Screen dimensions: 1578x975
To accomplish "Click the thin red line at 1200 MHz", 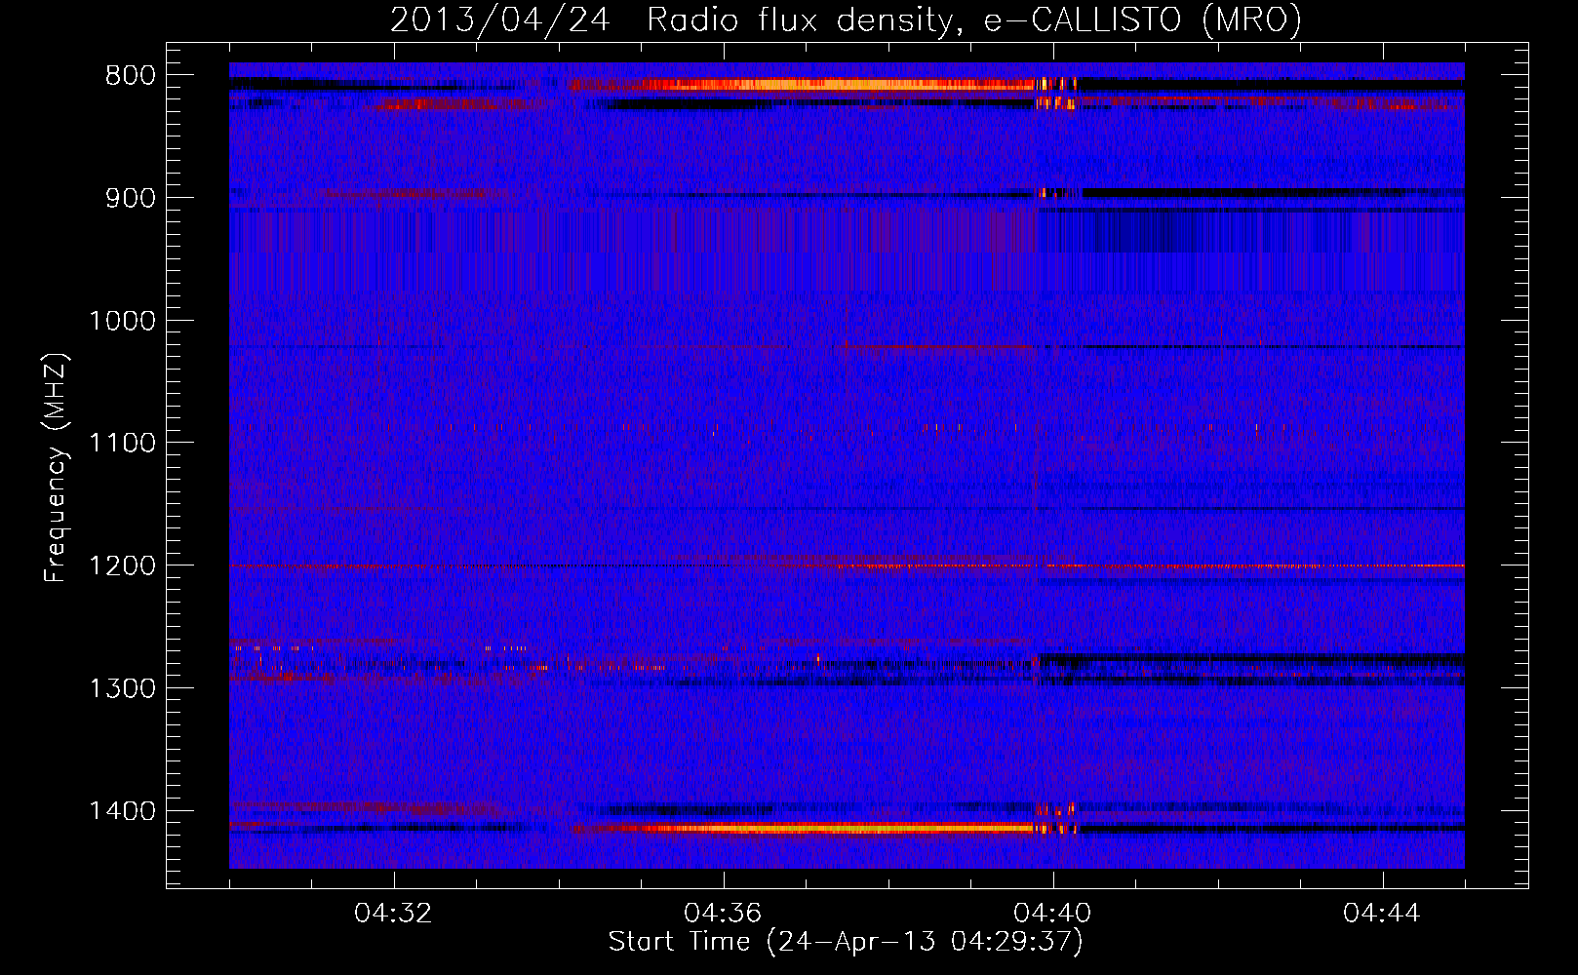I will click(x=847, y=565).
